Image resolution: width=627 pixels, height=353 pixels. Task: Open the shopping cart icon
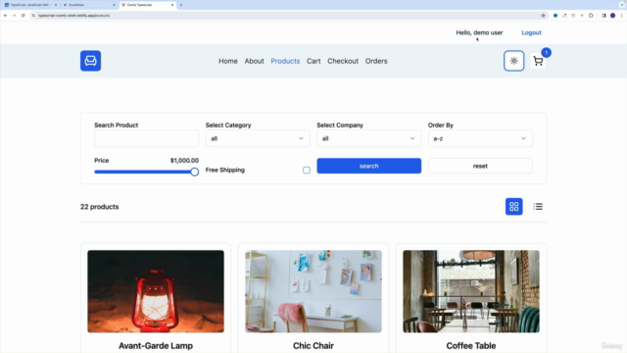[538, 61]
